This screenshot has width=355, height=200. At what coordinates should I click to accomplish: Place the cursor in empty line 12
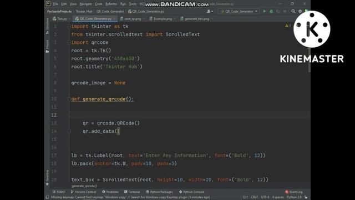[190, 115]
